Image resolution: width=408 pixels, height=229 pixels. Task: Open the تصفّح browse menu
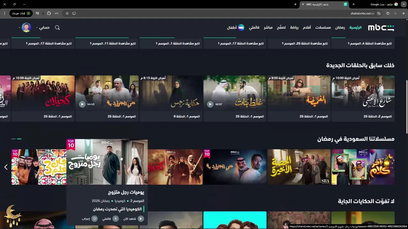tap(281, 28)
